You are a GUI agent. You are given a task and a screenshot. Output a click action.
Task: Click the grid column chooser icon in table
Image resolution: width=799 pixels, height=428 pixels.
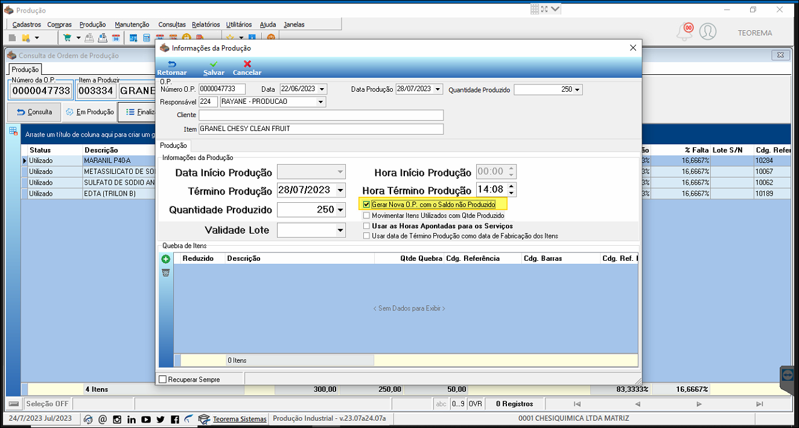tap(13, 131)
